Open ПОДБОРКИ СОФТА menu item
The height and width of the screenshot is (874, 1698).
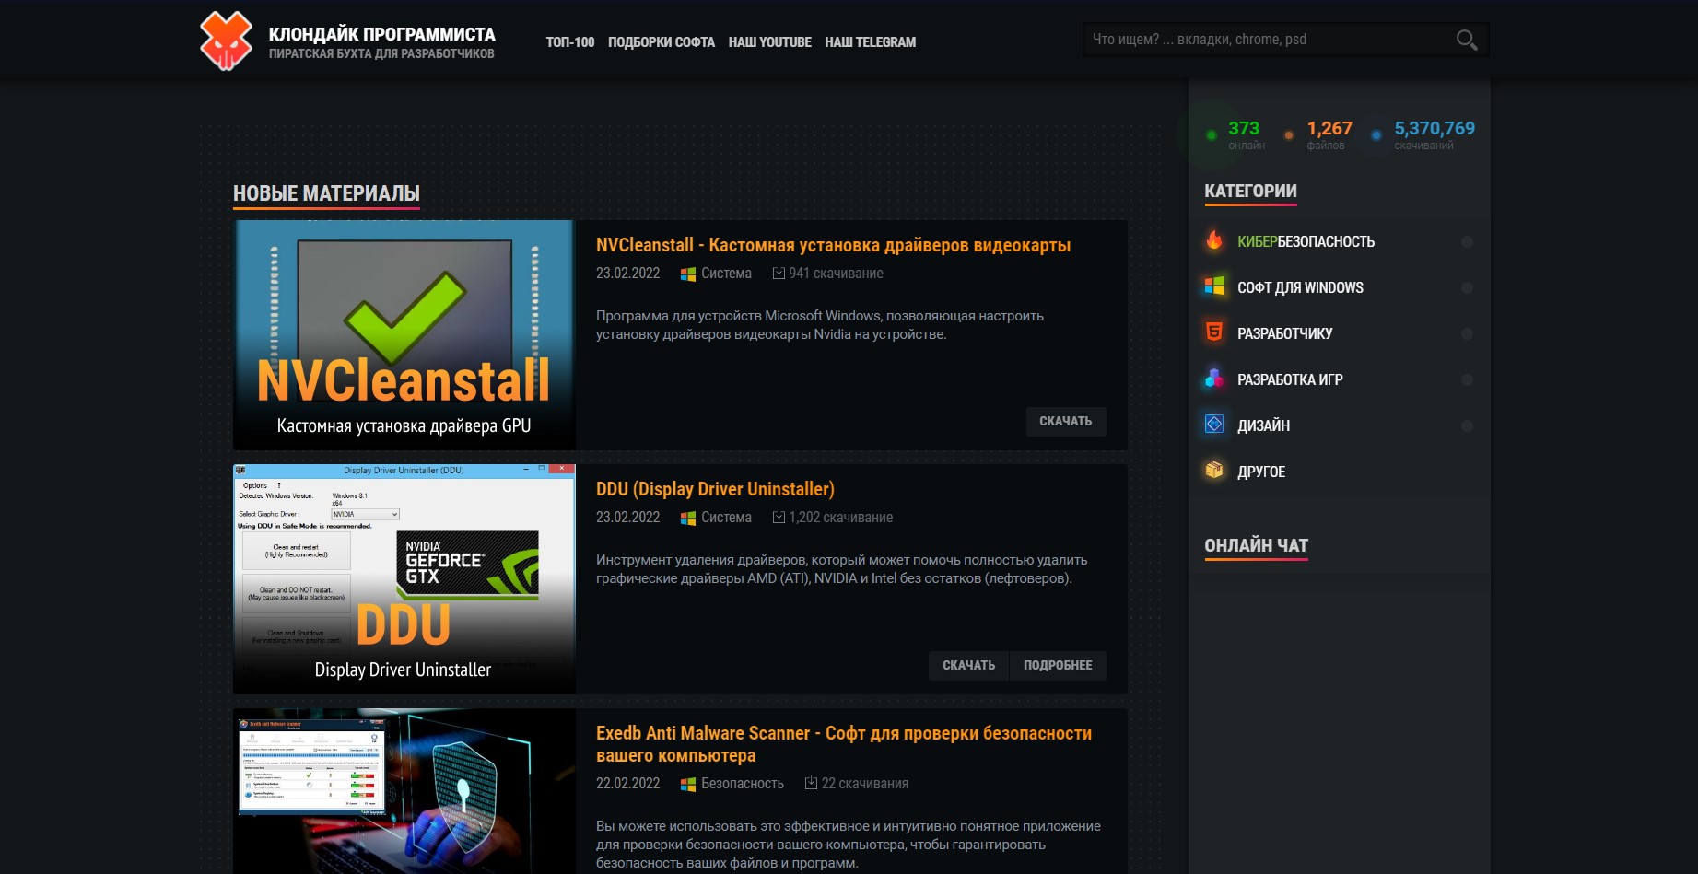(x=662, y=42)
